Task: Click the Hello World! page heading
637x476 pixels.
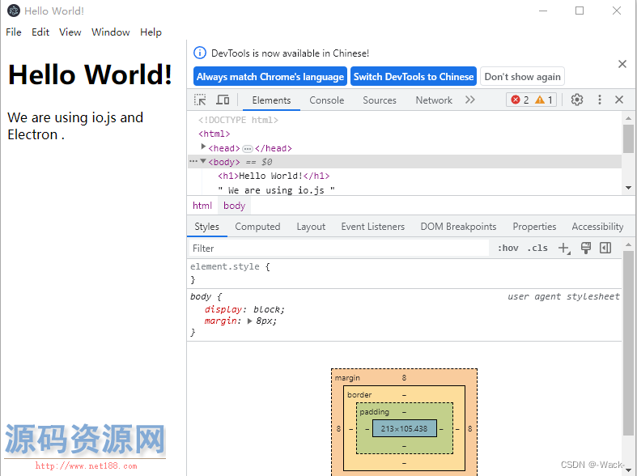Action: [90, 74]
